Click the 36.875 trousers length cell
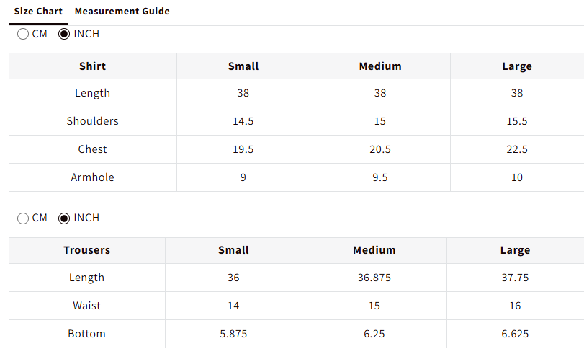This screenshot has height=354, width=584. pyautogui.click(x=374, y=278)
